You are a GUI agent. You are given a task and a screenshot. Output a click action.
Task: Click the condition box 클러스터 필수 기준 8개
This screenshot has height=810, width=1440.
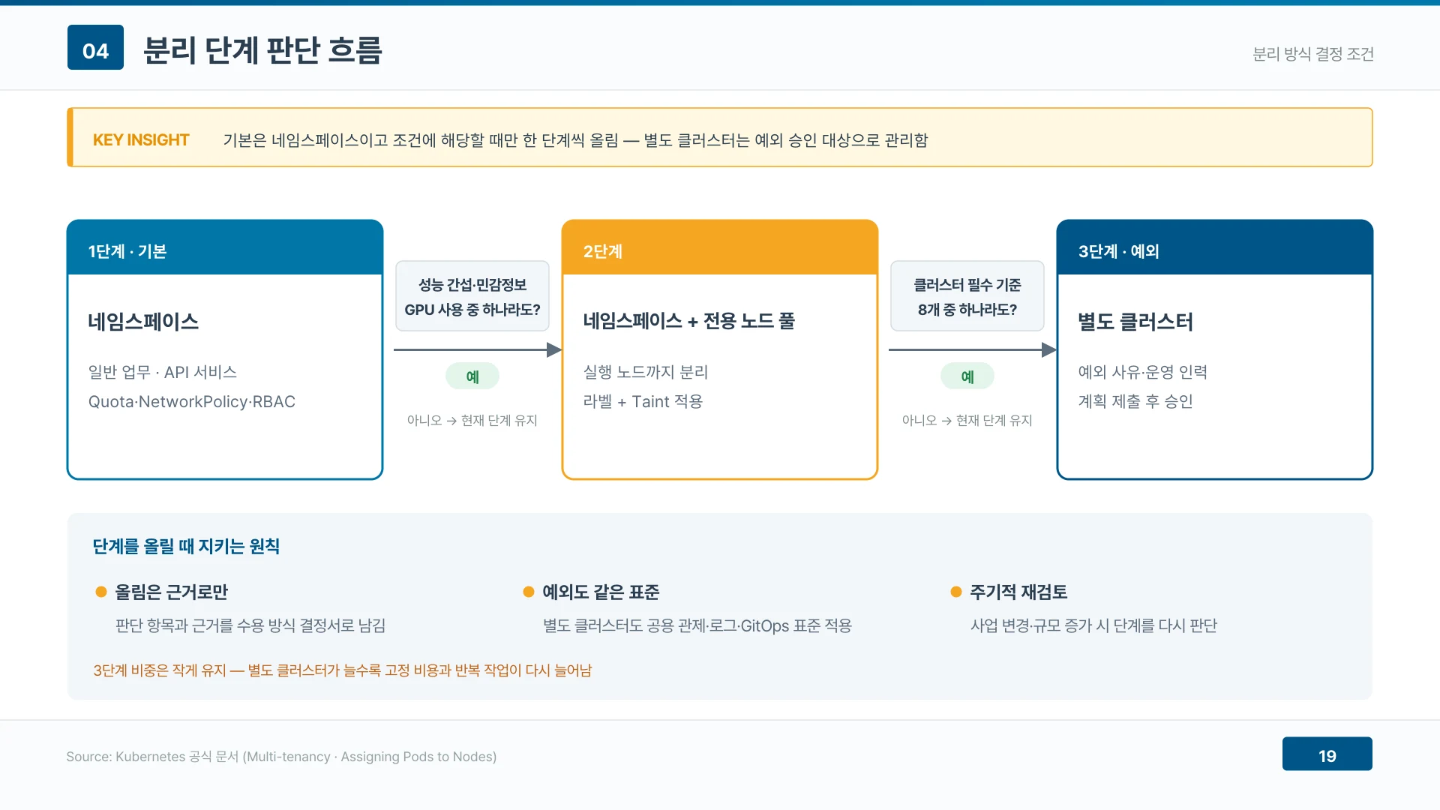click(x=967, y=296)
